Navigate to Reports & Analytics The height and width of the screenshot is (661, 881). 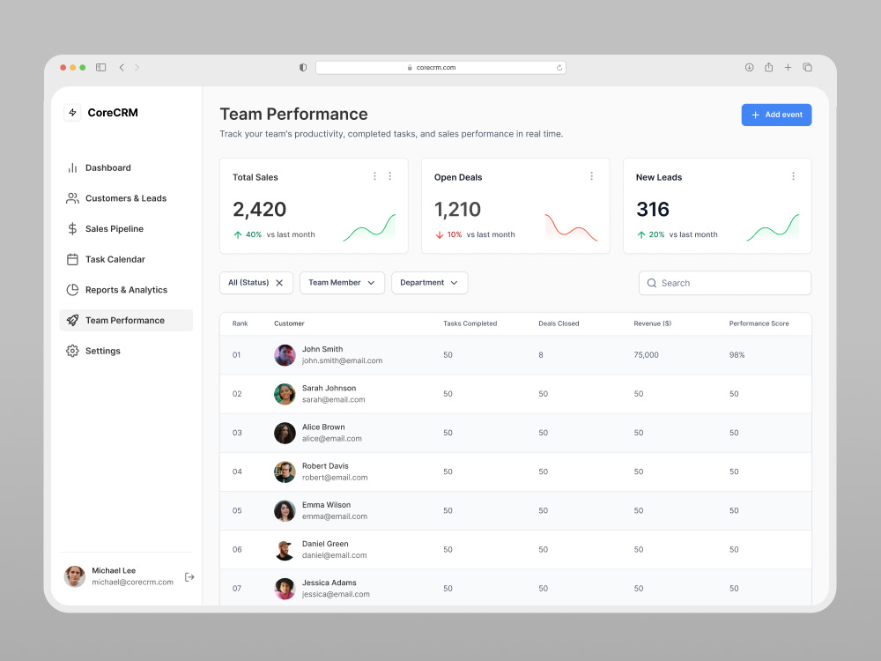[126, 289]
